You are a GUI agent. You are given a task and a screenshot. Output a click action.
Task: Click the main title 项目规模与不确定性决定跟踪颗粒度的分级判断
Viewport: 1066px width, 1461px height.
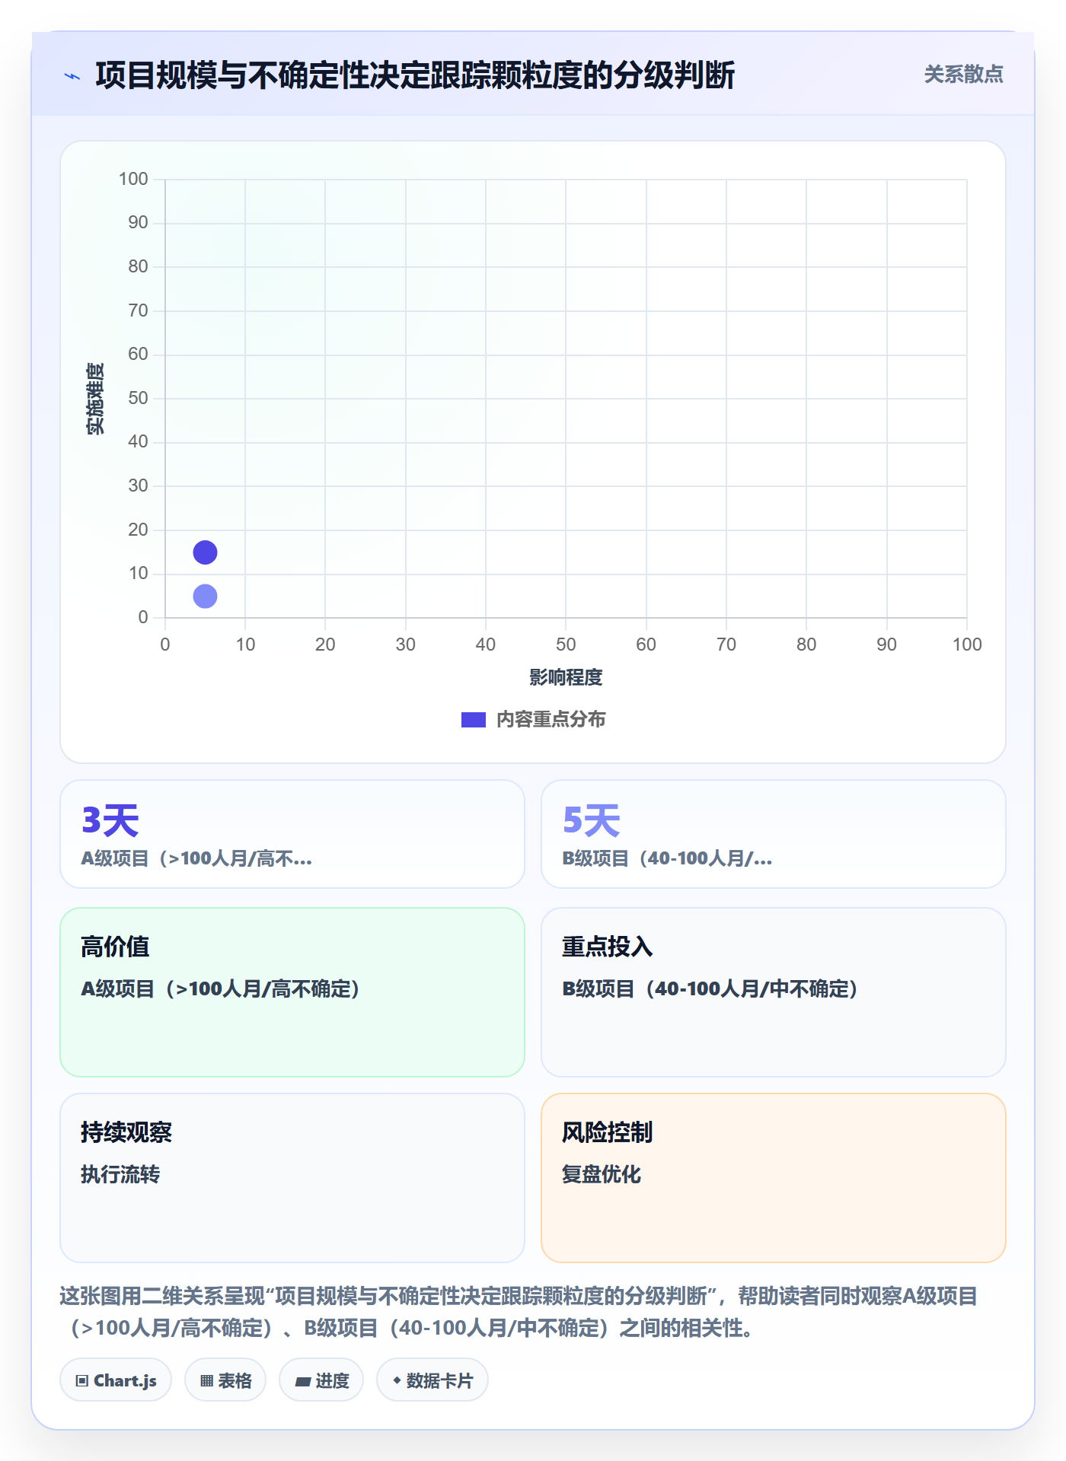415,75
